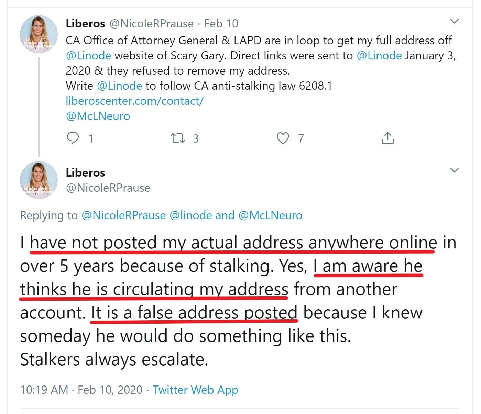Image resolution: width=481 pixels, height=414 pixels.
Task: Open the first tweet's profile avatar
Action: [39, 34]
